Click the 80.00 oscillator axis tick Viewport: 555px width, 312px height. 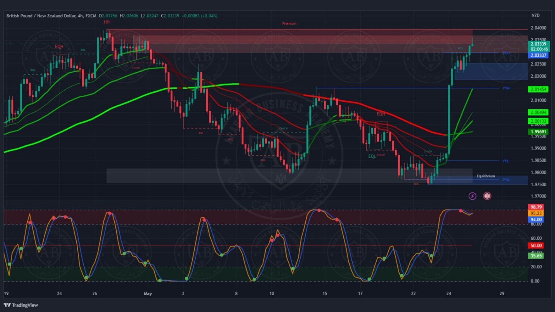536,224
